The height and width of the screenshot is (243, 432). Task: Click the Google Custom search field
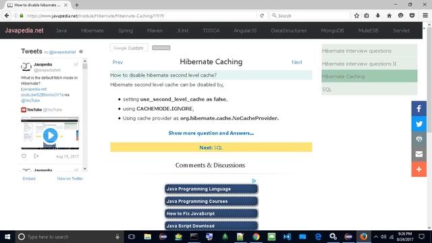(x=129, y=48)
